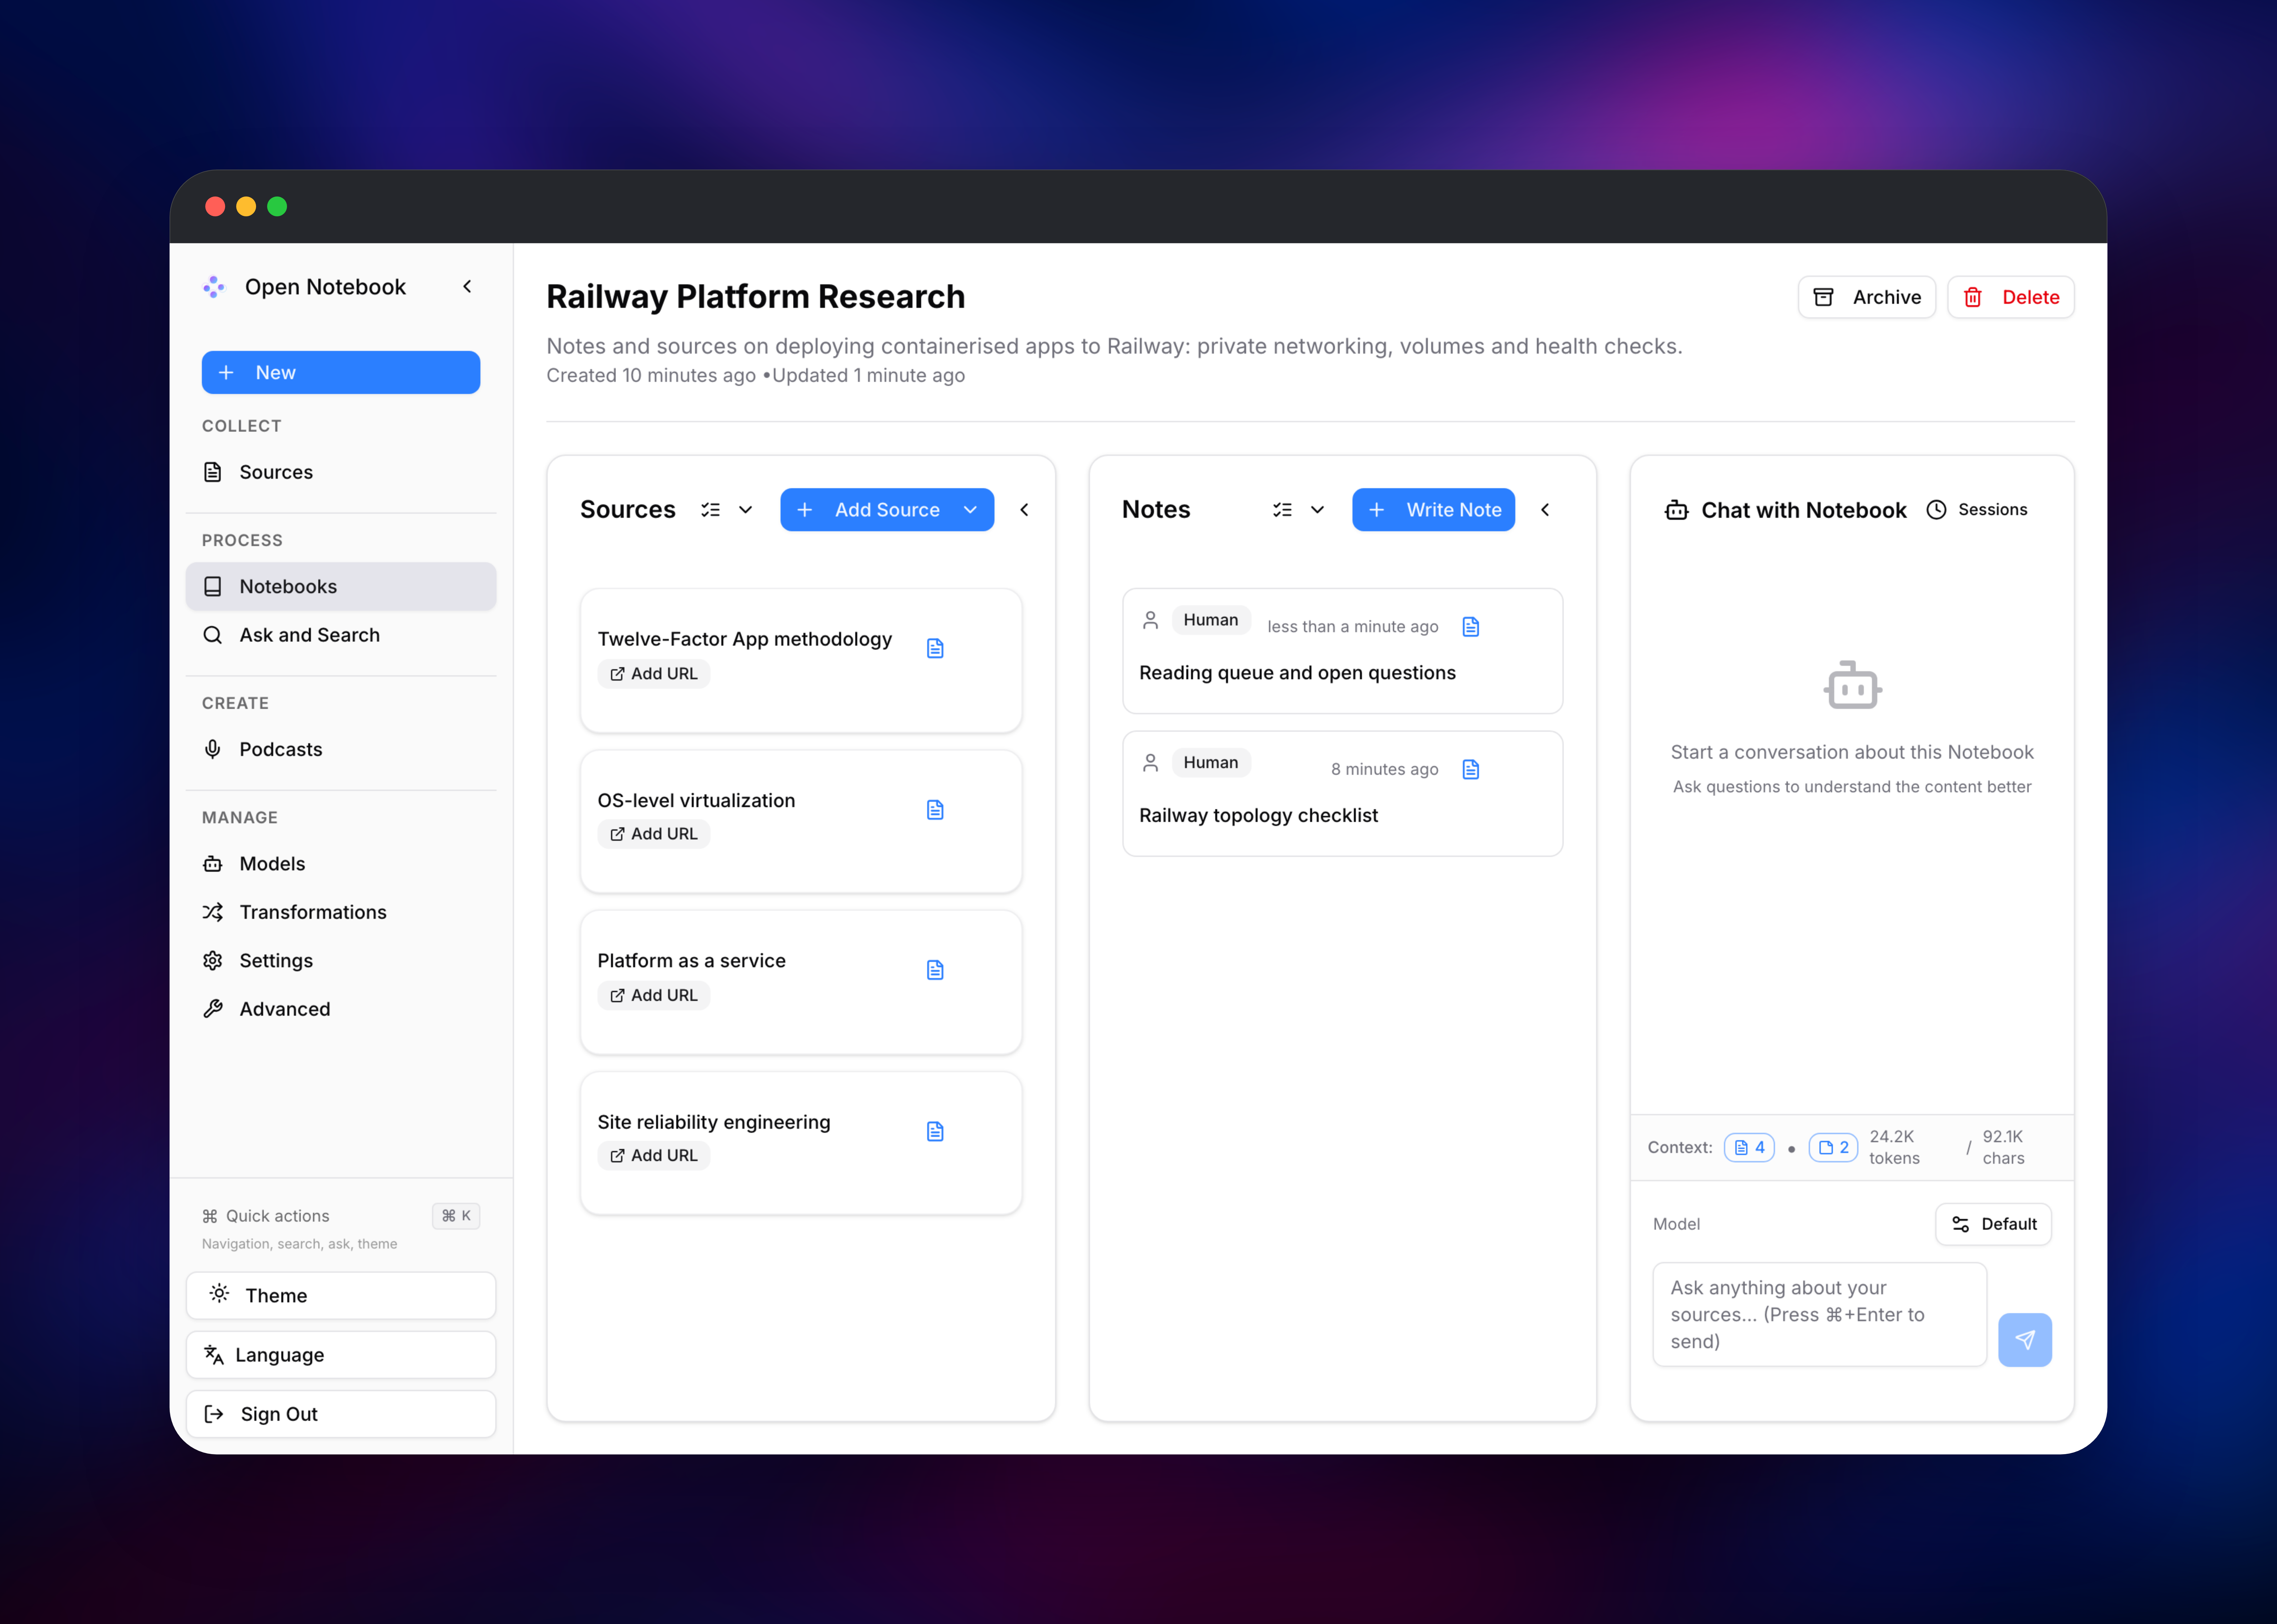
Task: Open Transformations in the sidebar
Action: pyautogui.click(x=341, y=912)
